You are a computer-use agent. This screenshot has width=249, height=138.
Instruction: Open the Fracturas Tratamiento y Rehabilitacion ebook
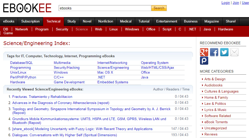[x=42, y=97]
